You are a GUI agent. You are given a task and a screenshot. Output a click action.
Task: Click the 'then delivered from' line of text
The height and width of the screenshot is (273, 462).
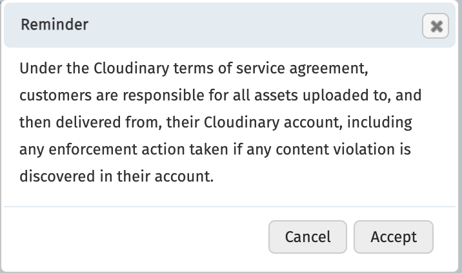pyautogui.click(x=216, y=122)
